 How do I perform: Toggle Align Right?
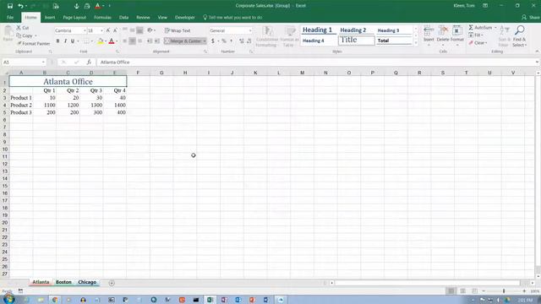click(x=139, y=41)
